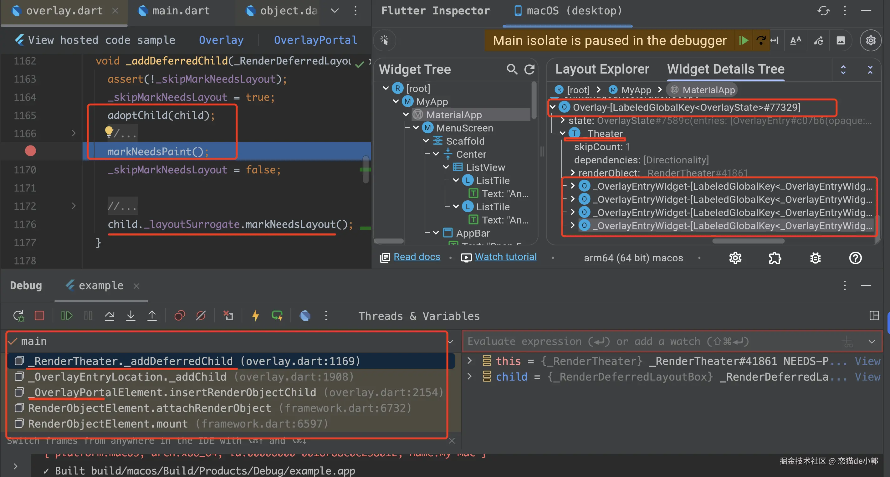Click the Widget Tree search icon
Image resolution: width=890 pixels, height=477 pixels.
click(x=512, y=69)
